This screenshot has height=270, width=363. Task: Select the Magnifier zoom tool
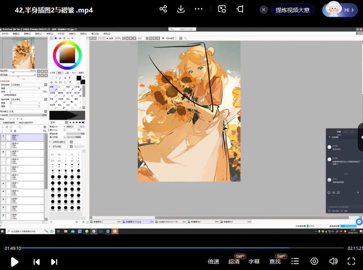pyautogui.click(x=55, y=82)
